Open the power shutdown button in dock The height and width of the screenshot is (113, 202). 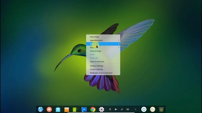(144, 110)
